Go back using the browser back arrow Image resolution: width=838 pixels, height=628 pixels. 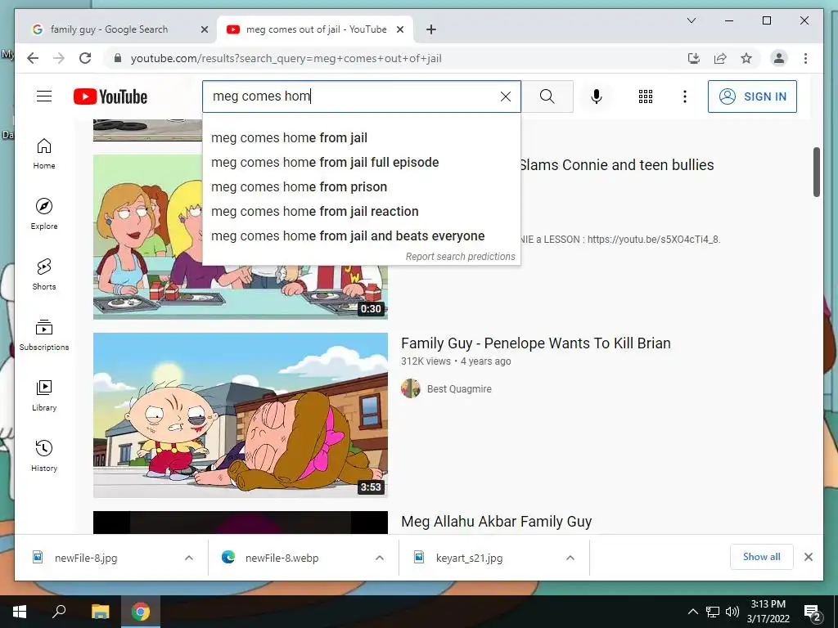(33, 58)
